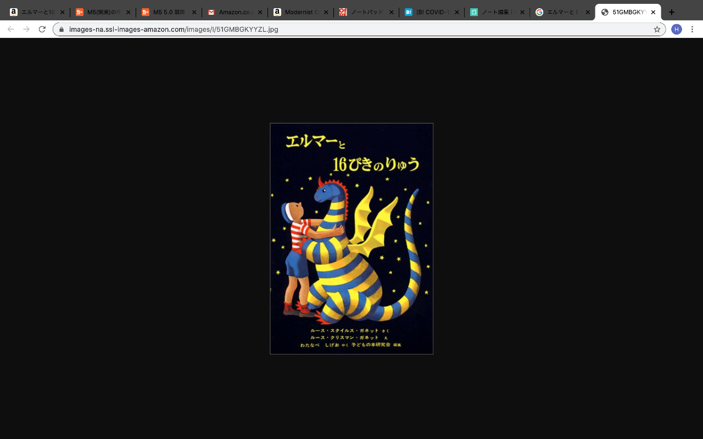This screenshot has width=703, height=439.
Task: Select the active 51GMBGKYY image tab
Action: (x=628, y=12)
